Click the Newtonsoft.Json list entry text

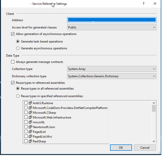tap(44, 127)
